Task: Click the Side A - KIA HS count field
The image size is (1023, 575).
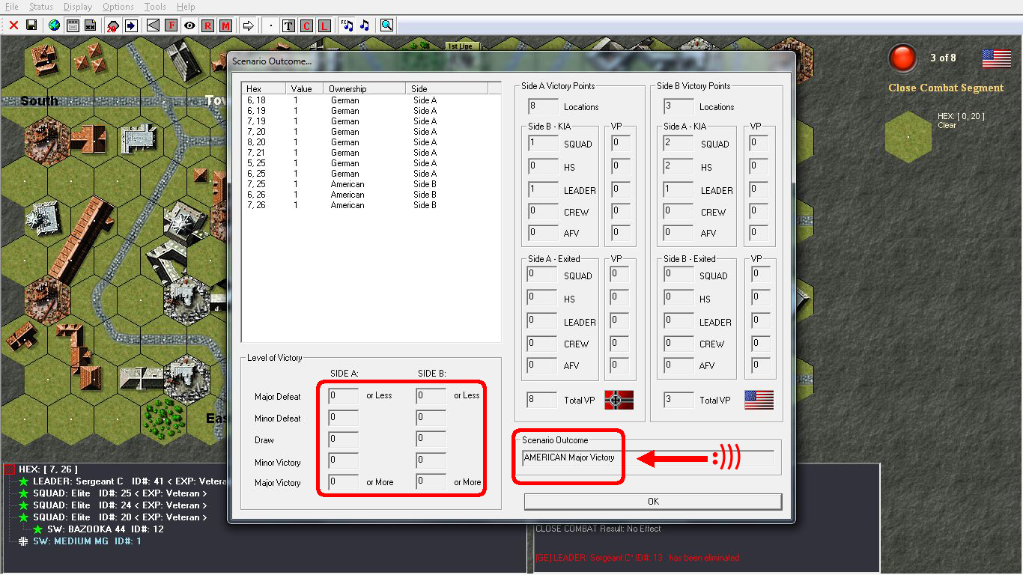Action: 679,167
